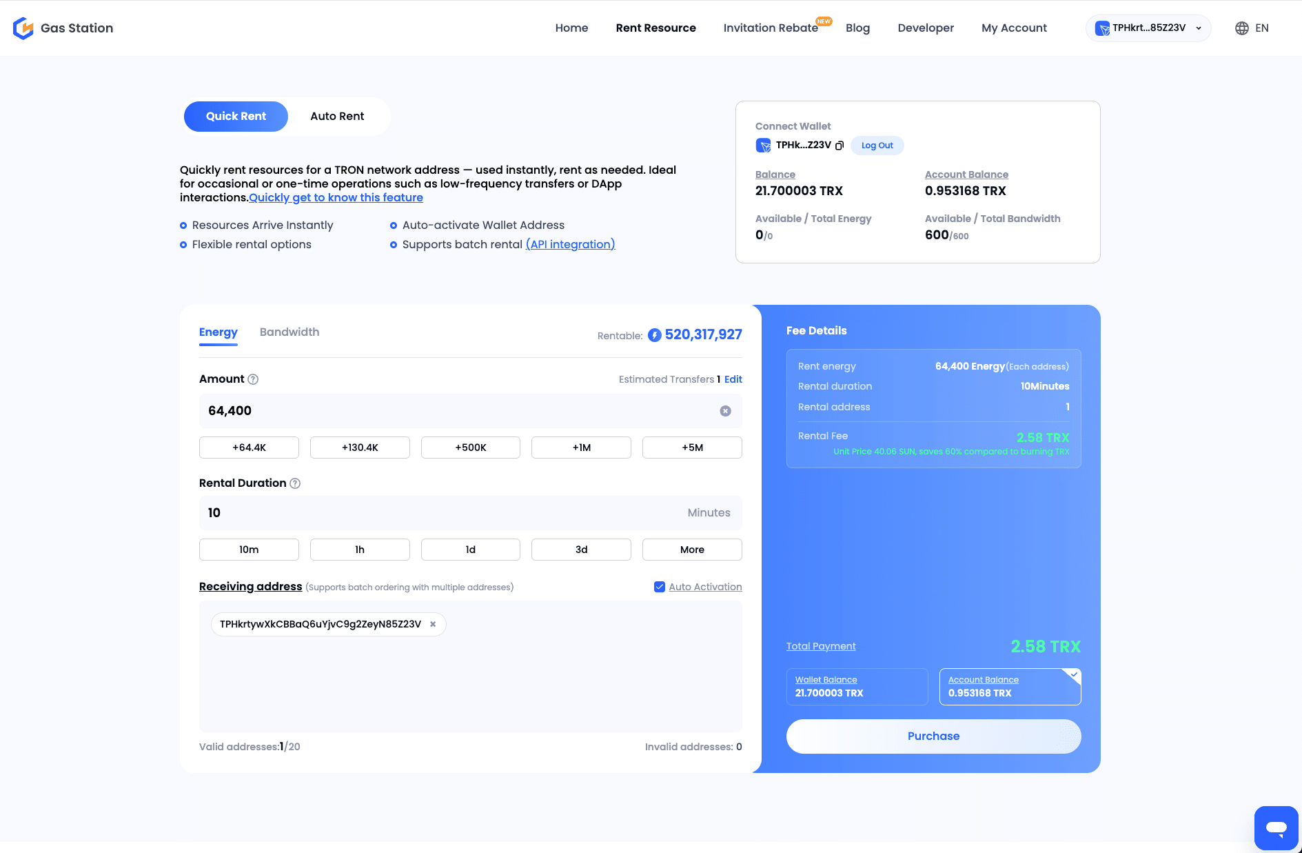Open the Blog menu item
The image size is (1302, 853).
point(857,28)
